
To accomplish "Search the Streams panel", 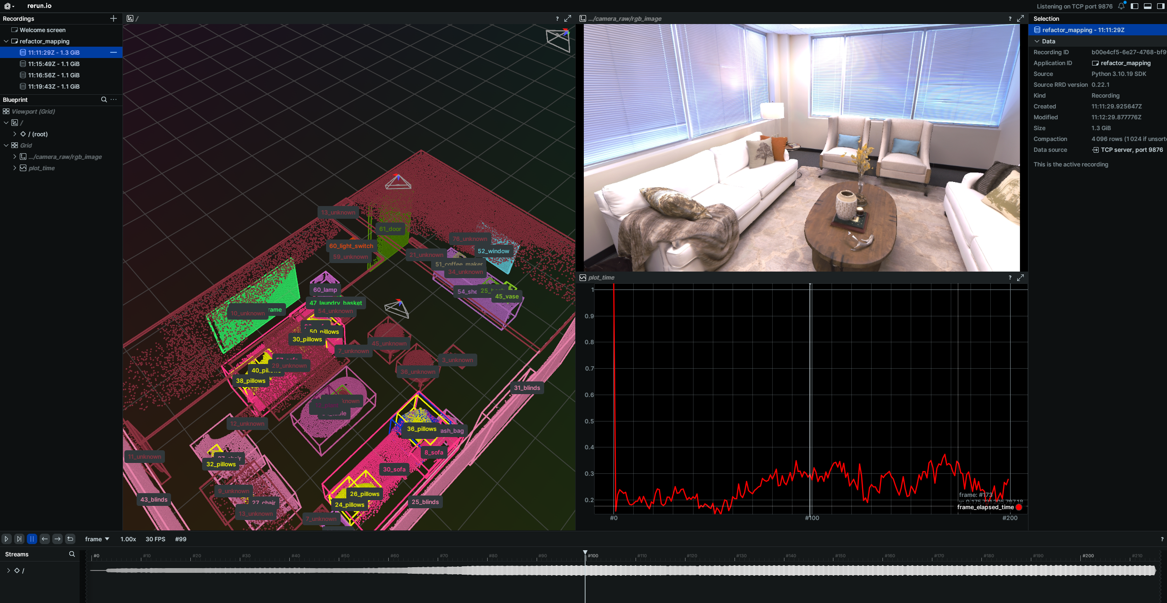I will click(x=72, y=554).
